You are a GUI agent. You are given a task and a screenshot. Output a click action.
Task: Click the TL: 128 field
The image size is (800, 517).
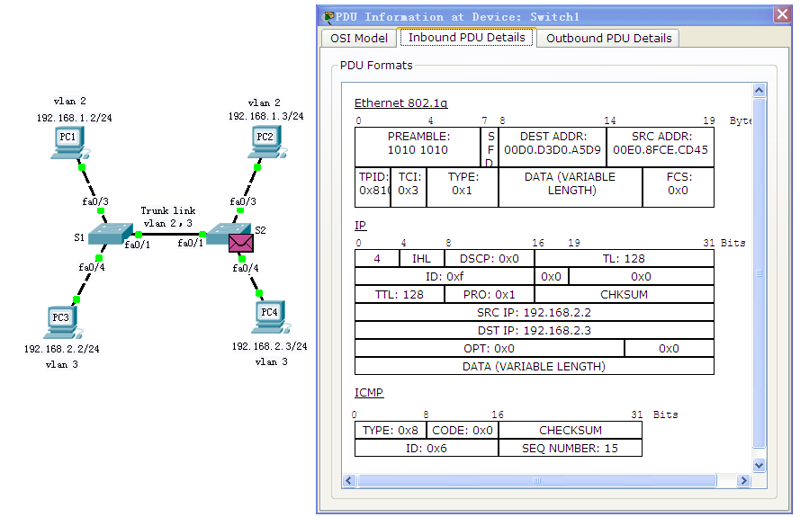click(624, 259)
